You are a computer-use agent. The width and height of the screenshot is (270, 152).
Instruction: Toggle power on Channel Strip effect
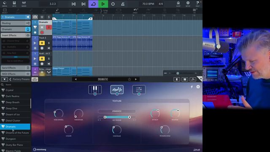click(x=4, y=41)
